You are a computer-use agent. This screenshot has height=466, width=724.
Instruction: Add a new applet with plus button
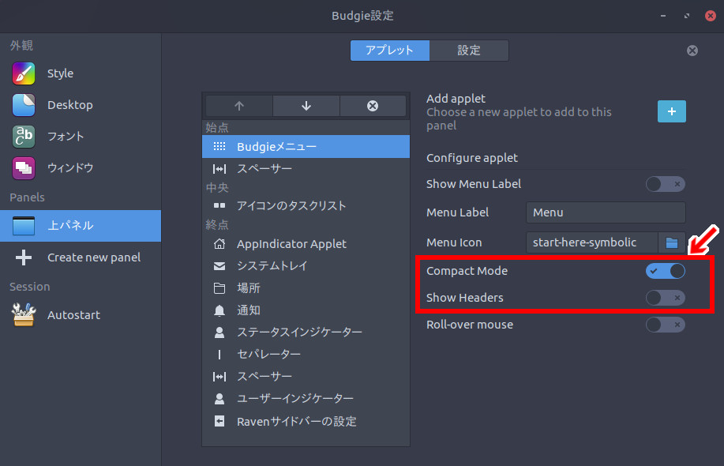coord(672,111)
